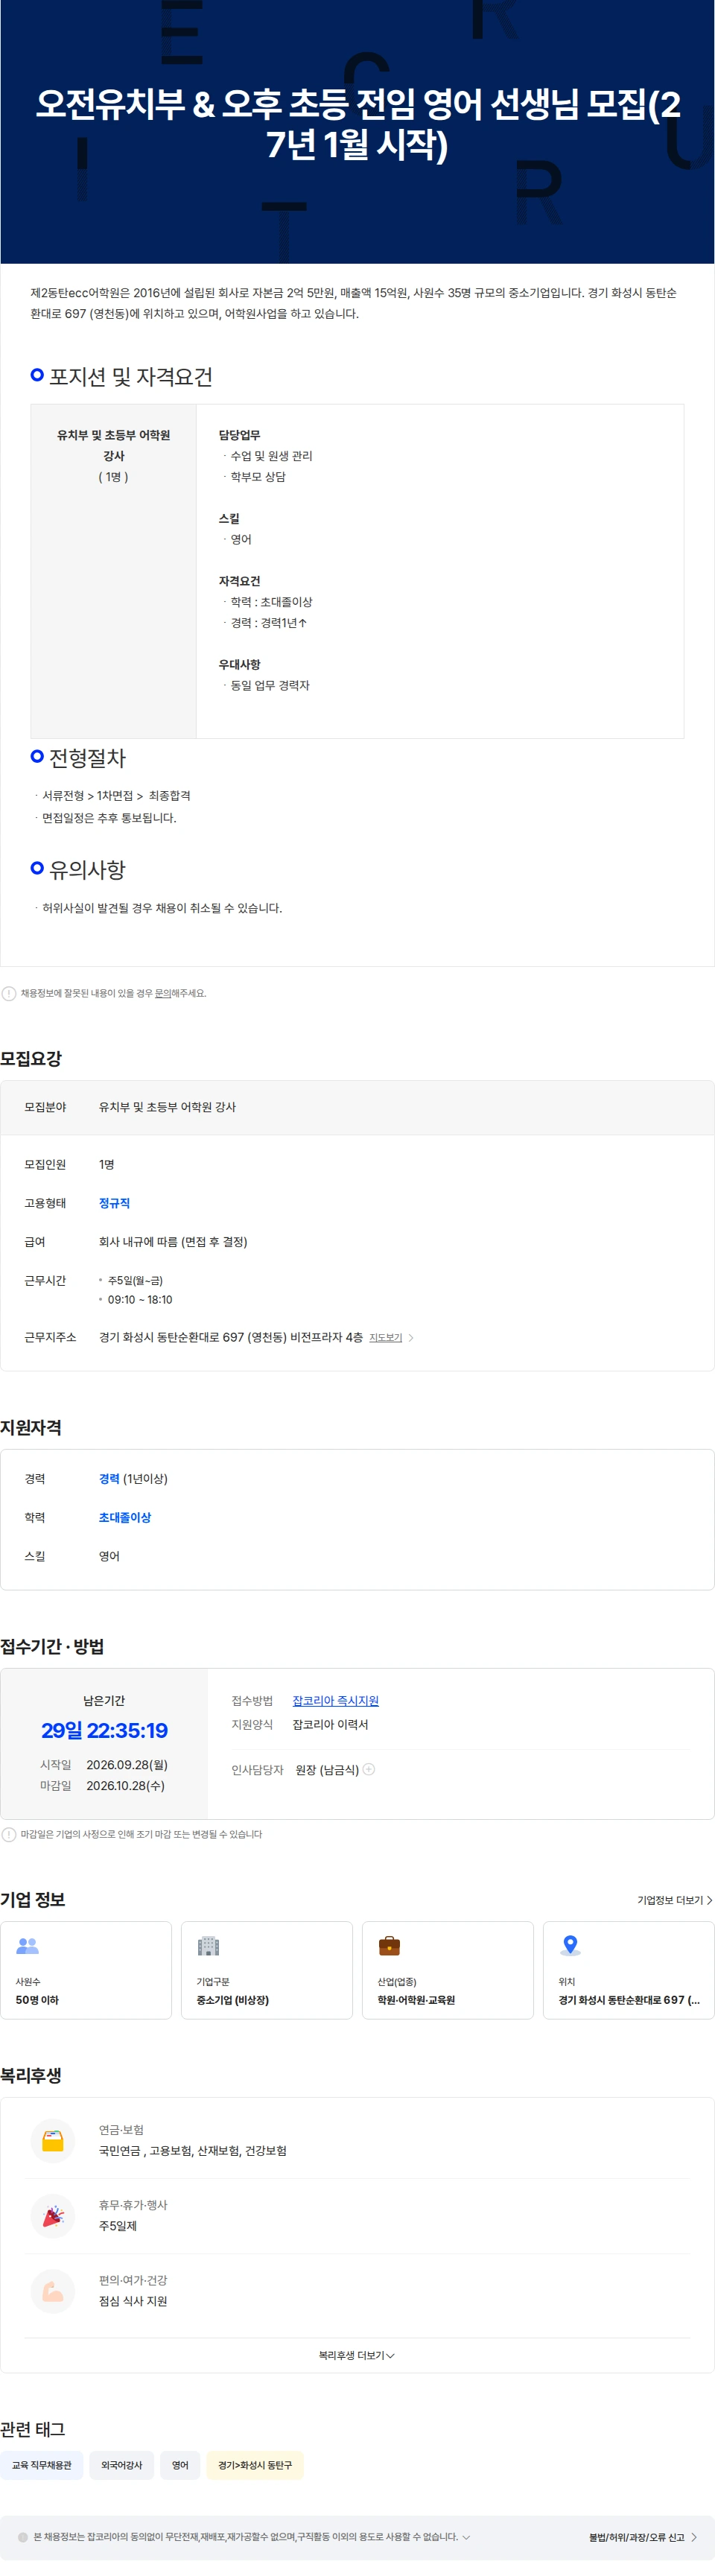Click the 초대졸이상 education link

[125, 1517]
